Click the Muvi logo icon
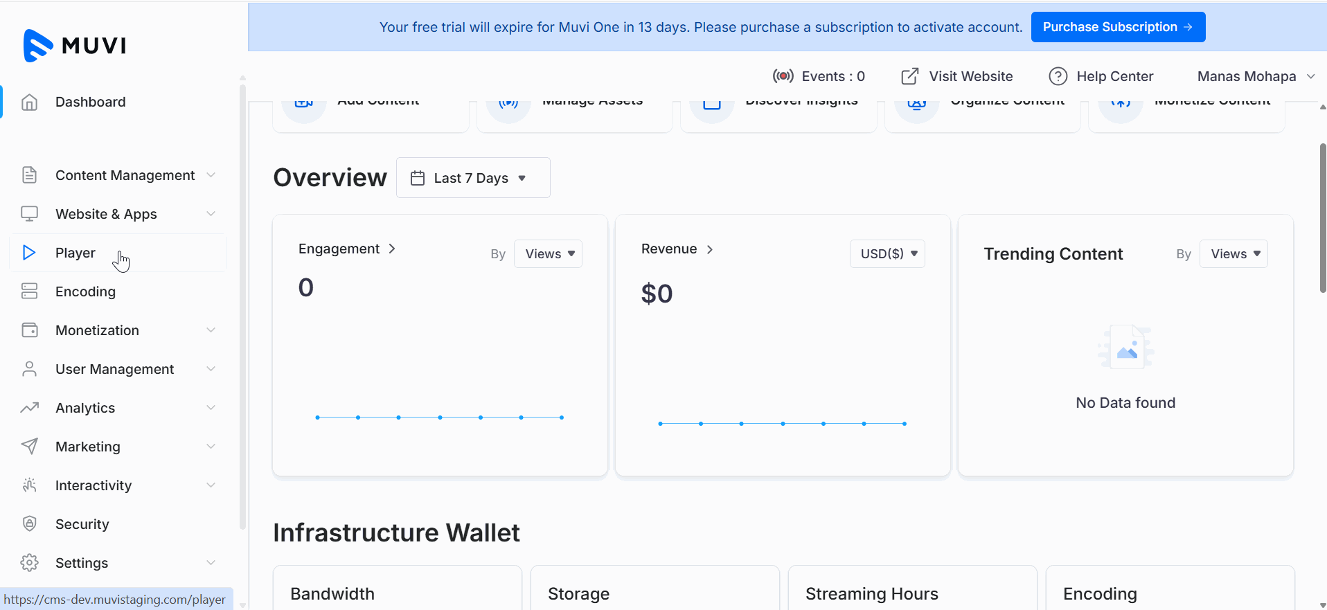The width and height of the screenshot is (1327, 610). click(x=38, y=46)
